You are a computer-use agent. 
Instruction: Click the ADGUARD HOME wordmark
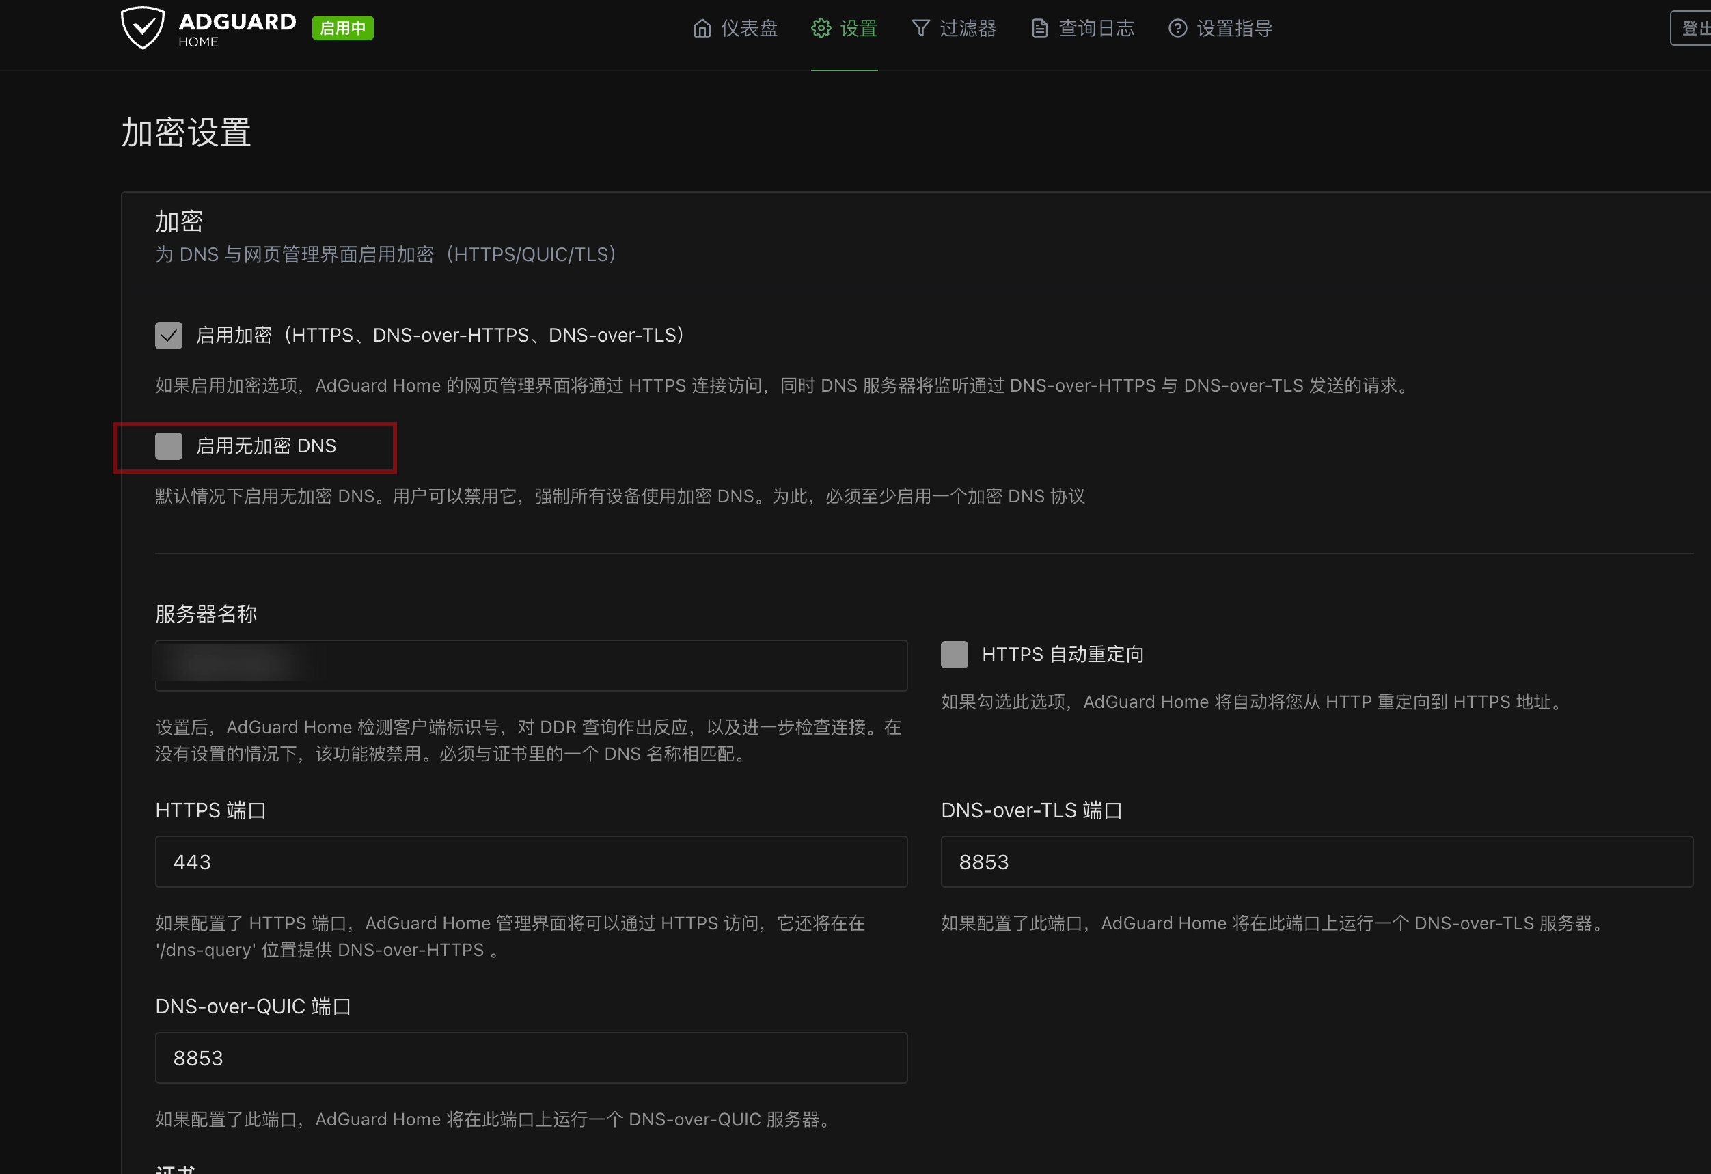(x=236, y=29)
